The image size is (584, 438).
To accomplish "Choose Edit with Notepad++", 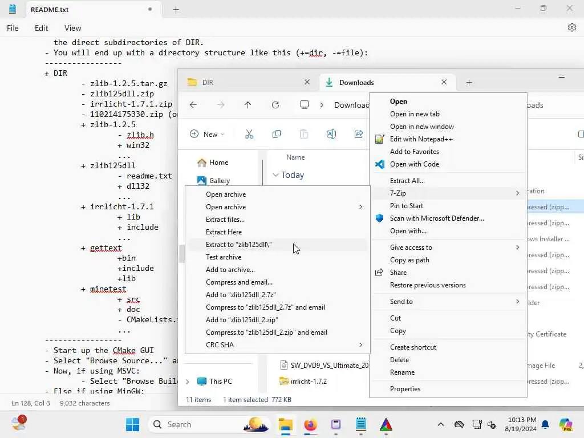I will pos(448,139).
